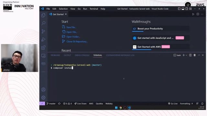Open Get Started with AWS walkthrough
Image resolution: width=207 pixels, height=116 pixels.
(x=161, y=47)
